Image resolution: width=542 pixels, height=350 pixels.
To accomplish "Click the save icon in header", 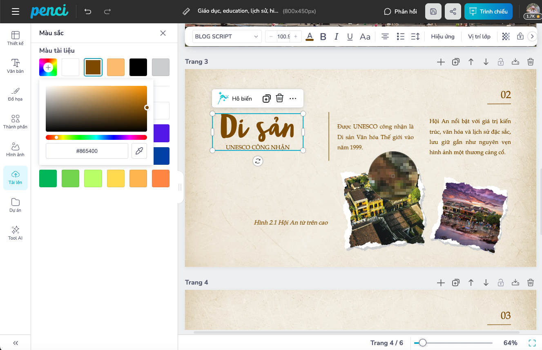I will [x=433, y=11].
